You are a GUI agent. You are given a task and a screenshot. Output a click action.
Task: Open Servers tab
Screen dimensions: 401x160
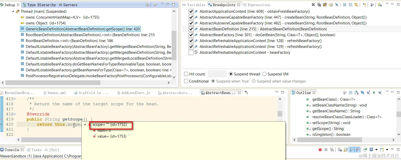click(x=68, y=5)
